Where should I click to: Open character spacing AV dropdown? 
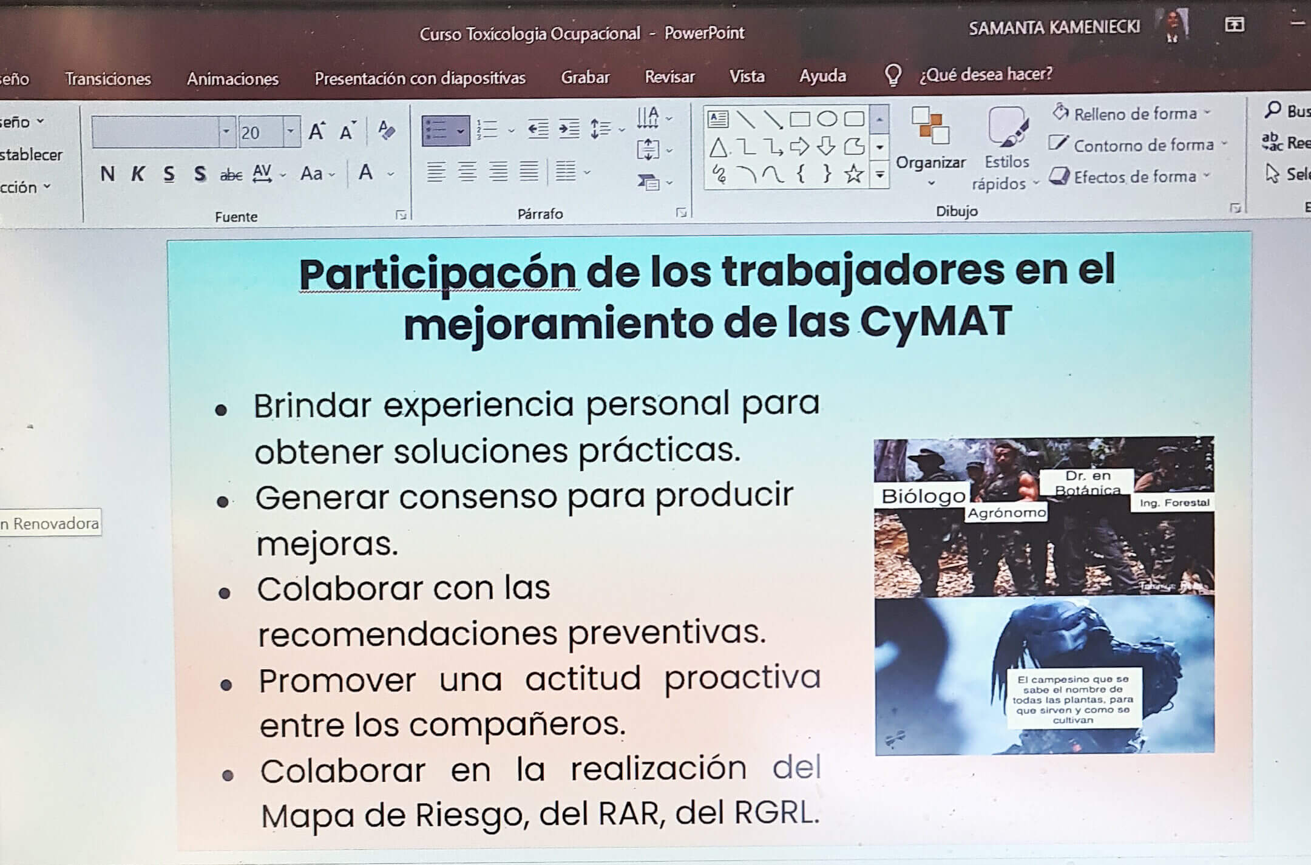coord(269,174)
